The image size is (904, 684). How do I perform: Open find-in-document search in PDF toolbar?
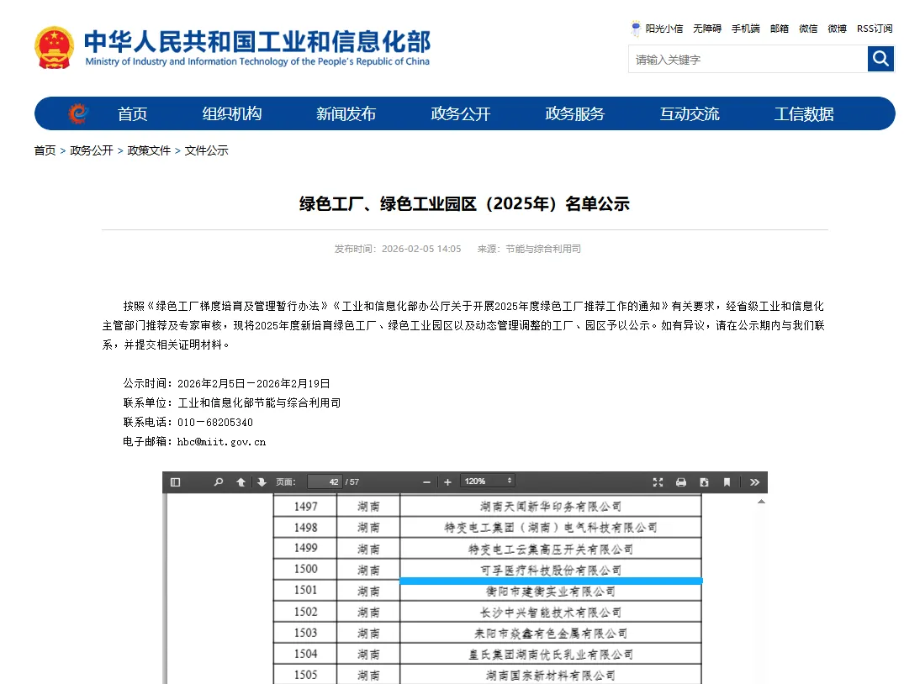click(x=219, y=482)
